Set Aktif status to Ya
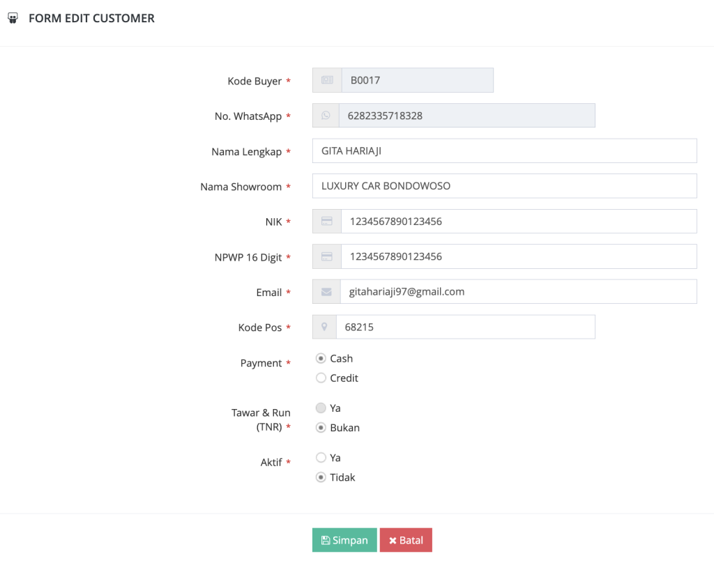Screen dimensions: 714x563 [x=321, y=458]
